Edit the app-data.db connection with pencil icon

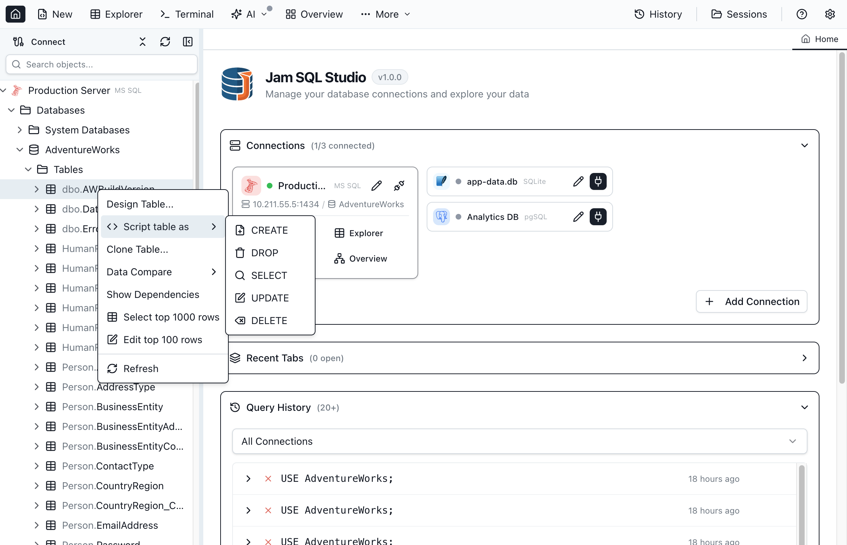(578, 181)
